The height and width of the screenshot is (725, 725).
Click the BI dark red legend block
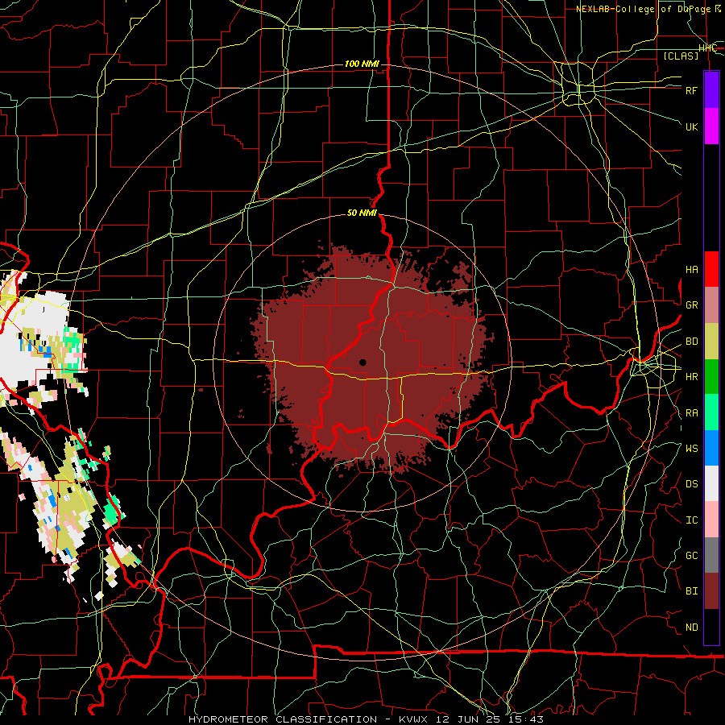click(x=711, y=591)
